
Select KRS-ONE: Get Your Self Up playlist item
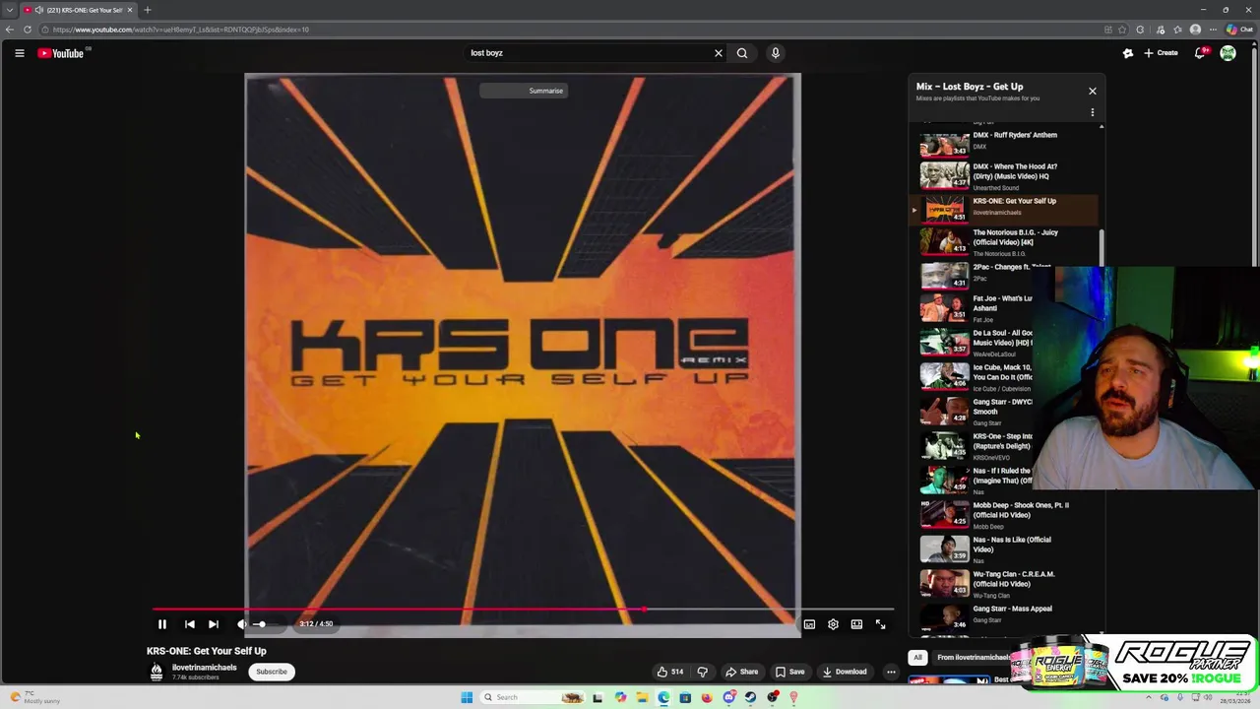1002,209
